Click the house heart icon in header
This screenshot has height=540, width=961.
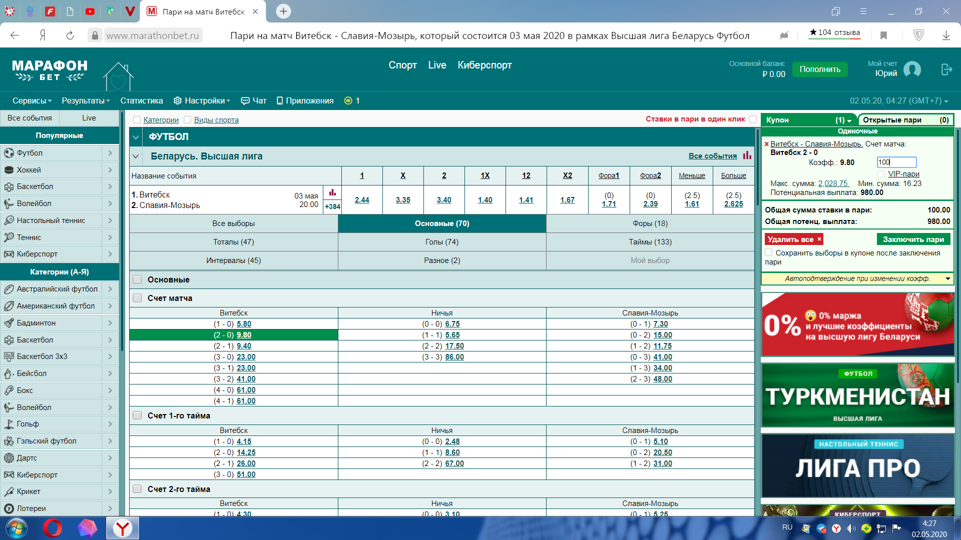click(118, 76)
